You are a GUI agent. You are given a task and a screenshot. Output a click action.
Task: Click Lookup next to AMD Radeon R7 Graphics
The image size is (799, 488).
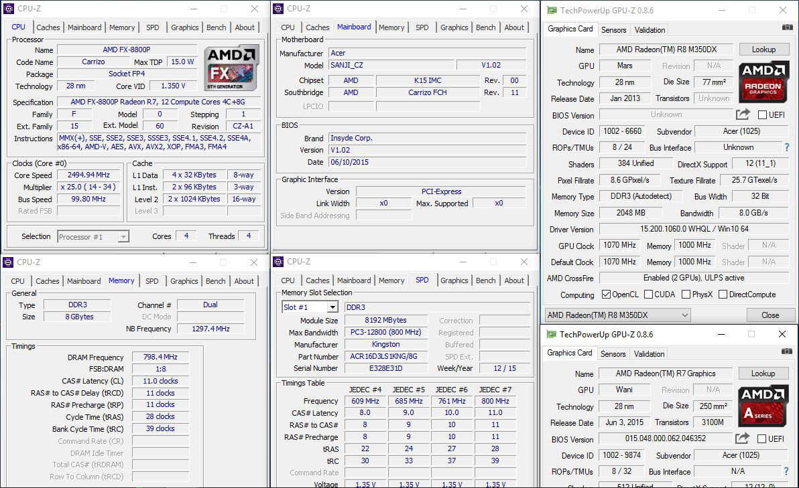click(763, 374)
